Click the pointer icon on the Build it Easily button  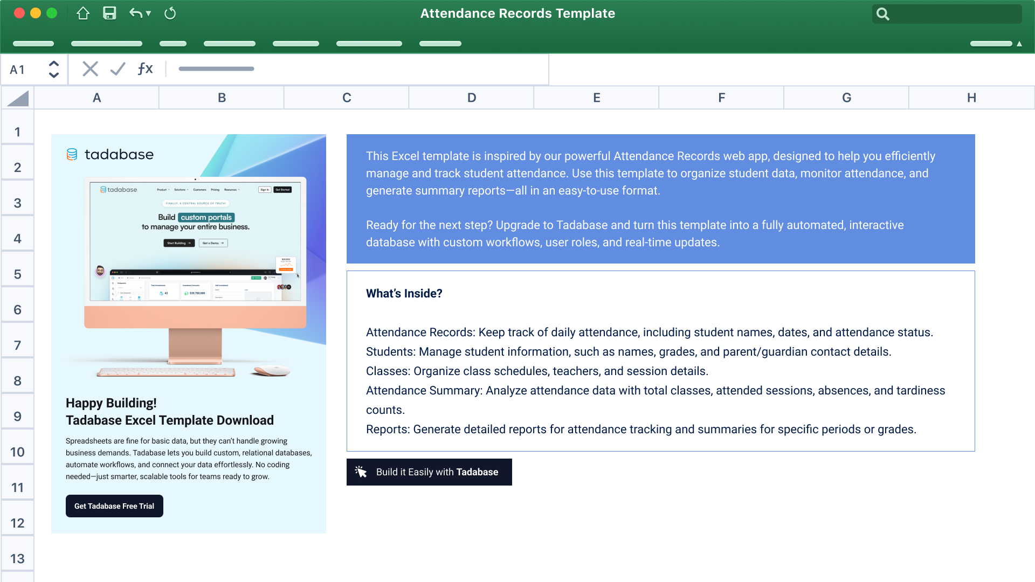coord(361,472)
